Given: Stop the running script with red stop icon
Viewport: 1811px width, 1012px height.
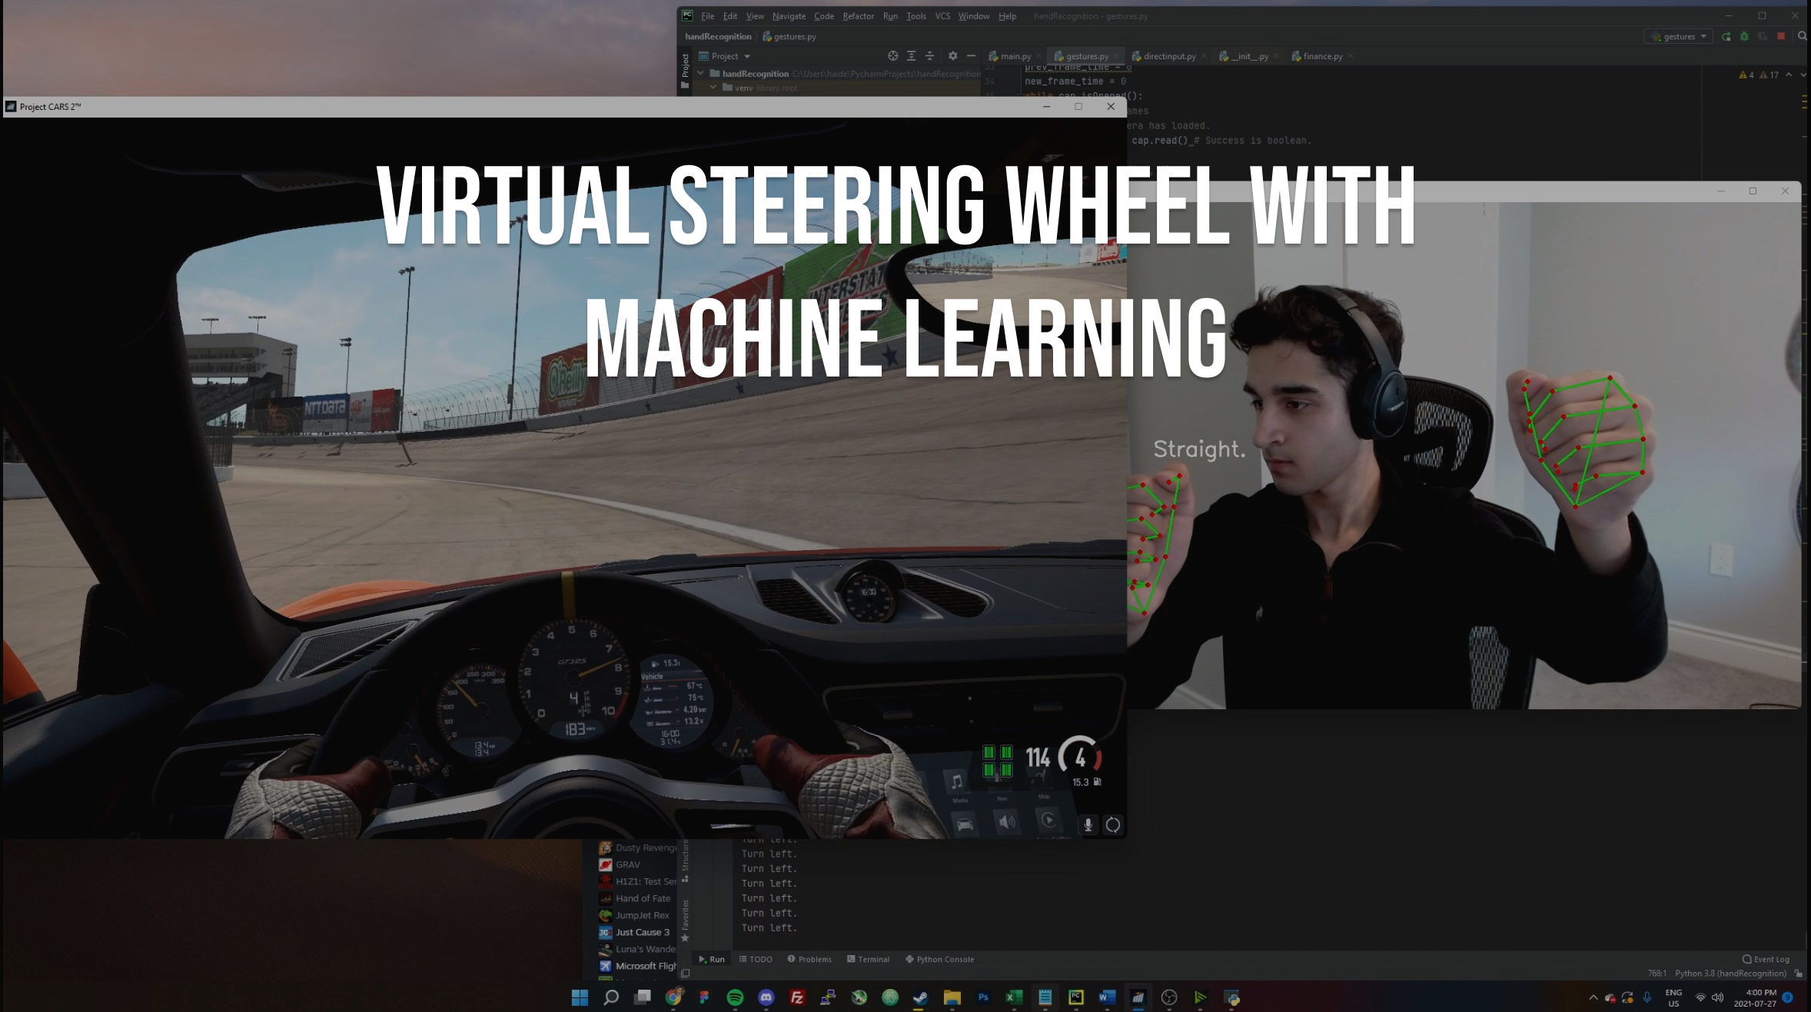Looking at the screenshot, I should (x=1781, y=36).
